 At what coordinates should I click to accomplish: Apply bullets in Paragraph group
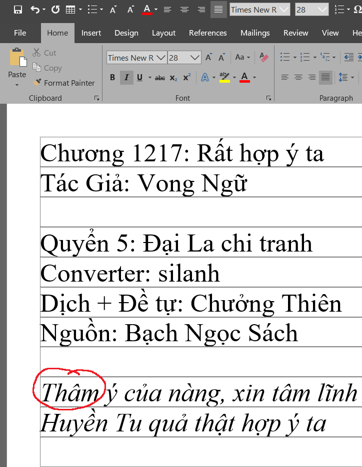285,57
